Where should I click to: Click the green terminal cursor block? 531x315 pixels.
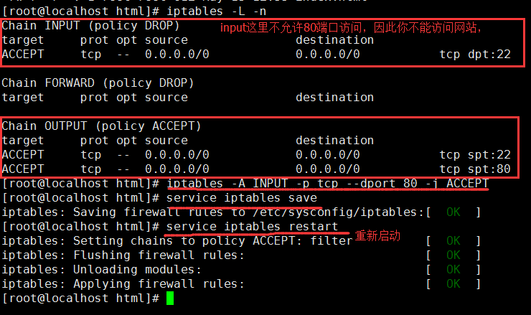(x=170, y=298)
